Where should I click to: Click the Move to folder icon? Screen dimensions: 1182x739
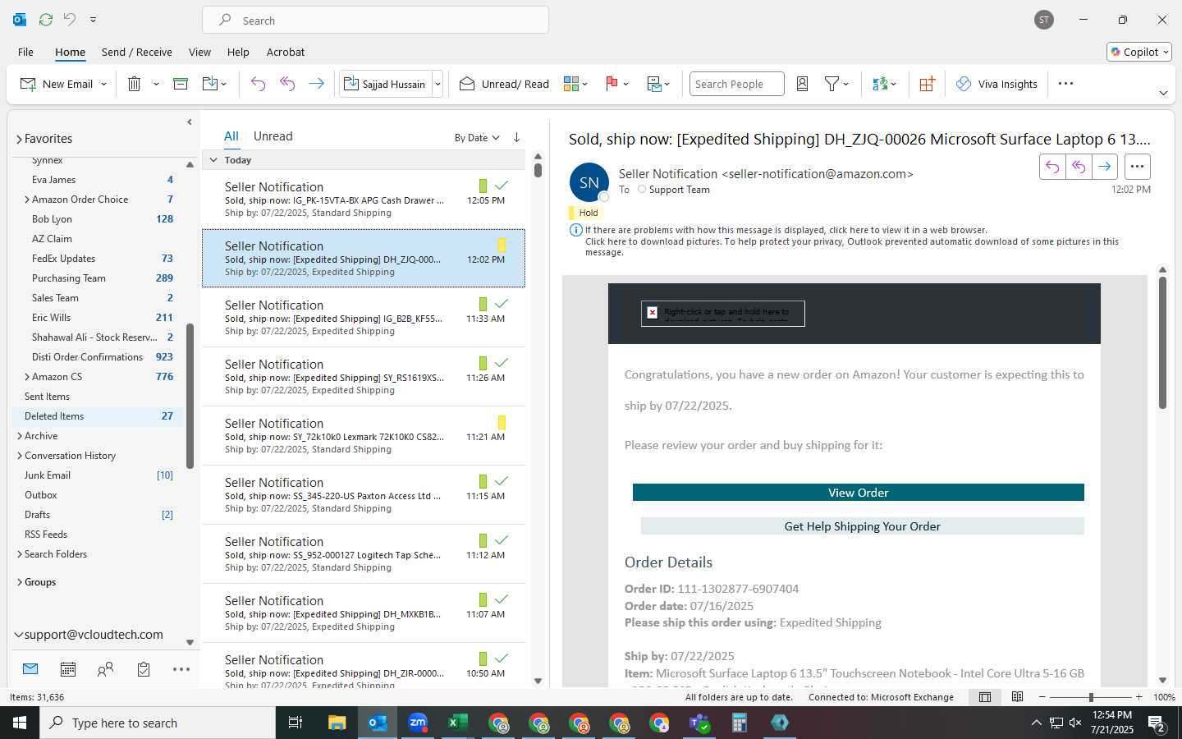click(x=210, y=84)
